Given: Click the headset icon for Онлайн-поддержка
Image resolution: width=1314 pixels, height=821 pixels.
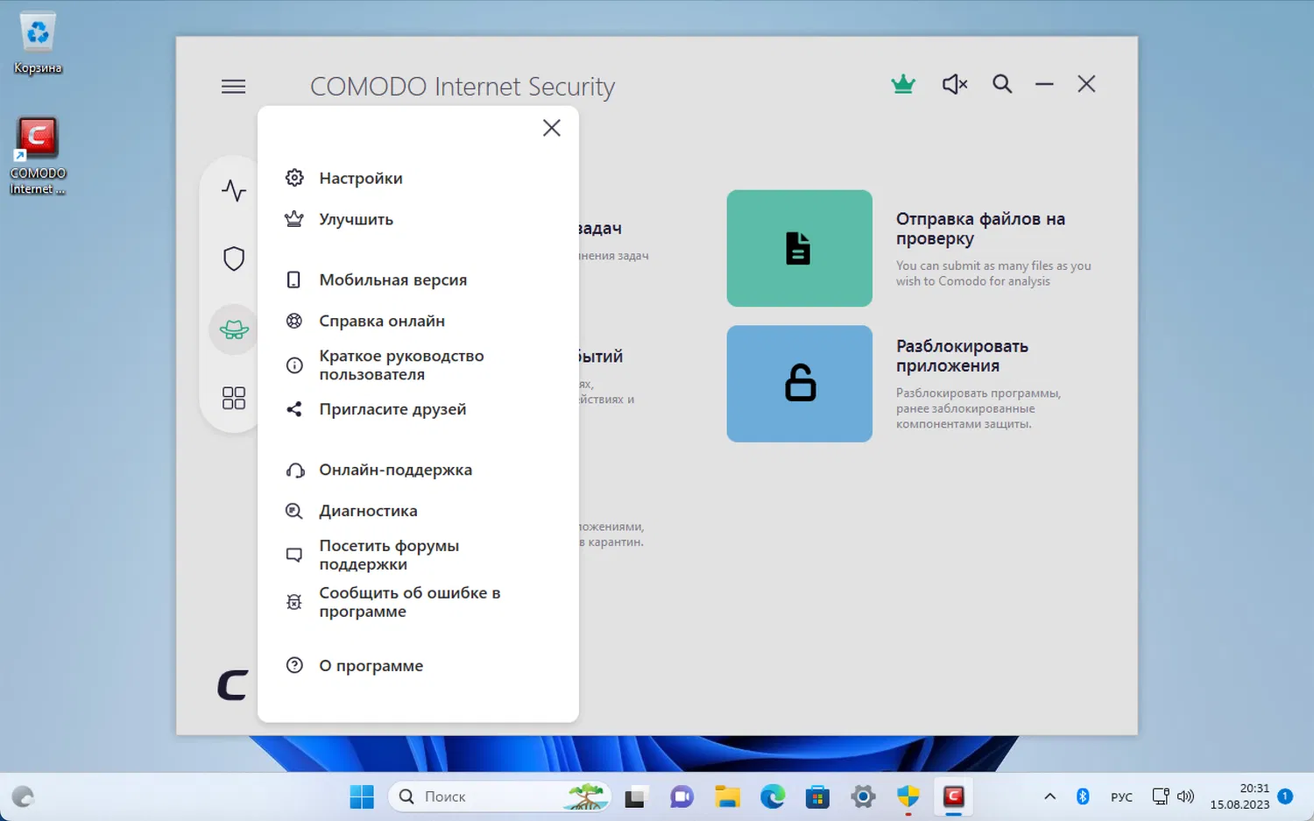Looking at the screenshot, I should click(294, 471).
